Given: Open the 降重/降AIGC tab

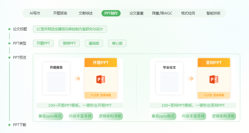Looking at the screenshot, I should 162,13.
